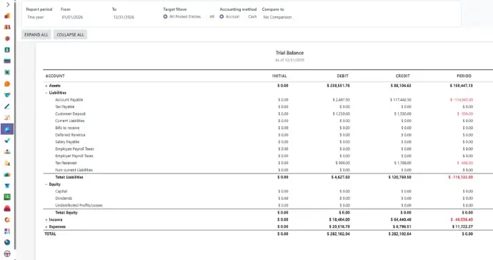This screenshot has height=260, width=493.
Task: Open the Report period This year dropdown
Action: (35, 17)
